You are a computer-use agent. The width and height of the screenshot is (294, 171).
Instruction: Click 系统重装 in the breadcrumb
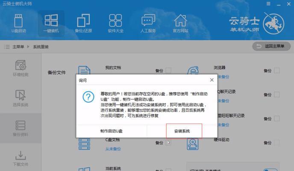click(41, 47)
